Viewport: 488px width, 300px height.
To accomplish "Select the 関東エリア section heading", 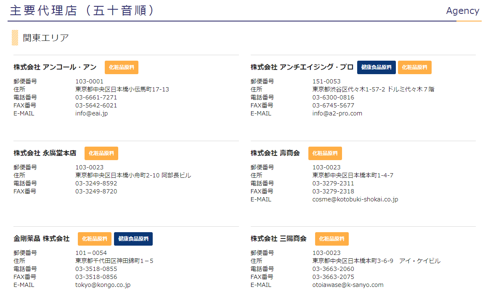I will [x=46, y=38].
